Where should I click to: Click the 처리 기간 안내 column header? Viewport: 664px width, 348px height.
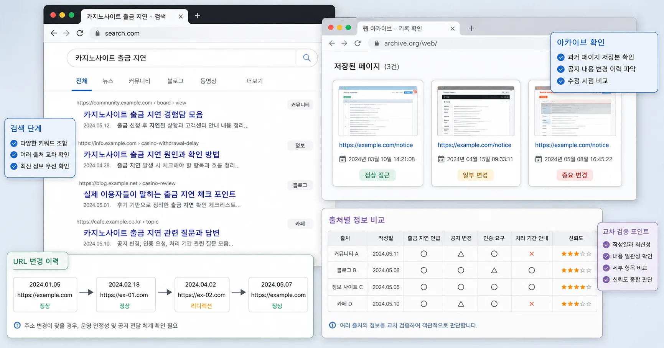[x=532, y=238]
